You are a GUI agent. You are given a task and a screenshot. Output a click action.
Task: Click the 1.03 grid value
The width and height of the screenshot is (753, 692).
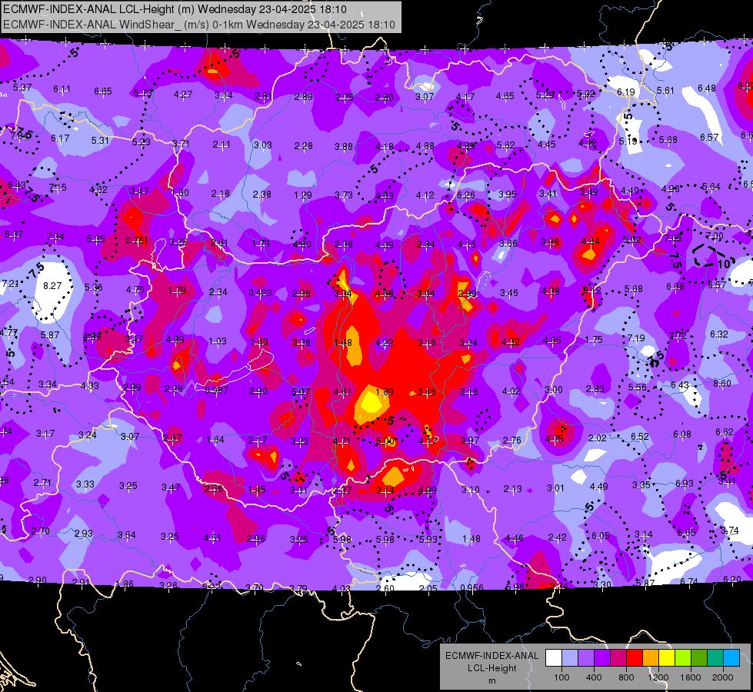[218, 341]
